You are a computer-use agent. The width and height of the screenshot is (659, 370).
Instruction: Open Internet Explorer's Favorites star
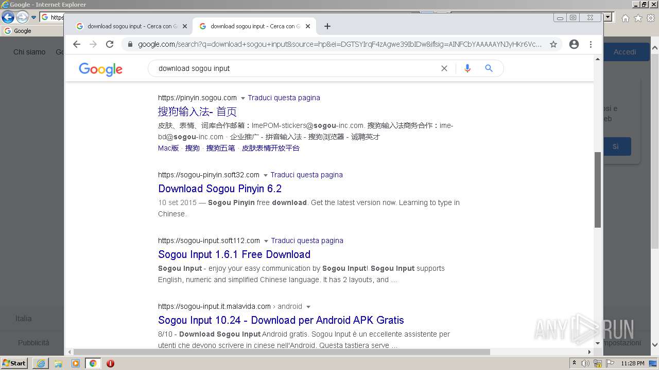click(x=638, y=18)
